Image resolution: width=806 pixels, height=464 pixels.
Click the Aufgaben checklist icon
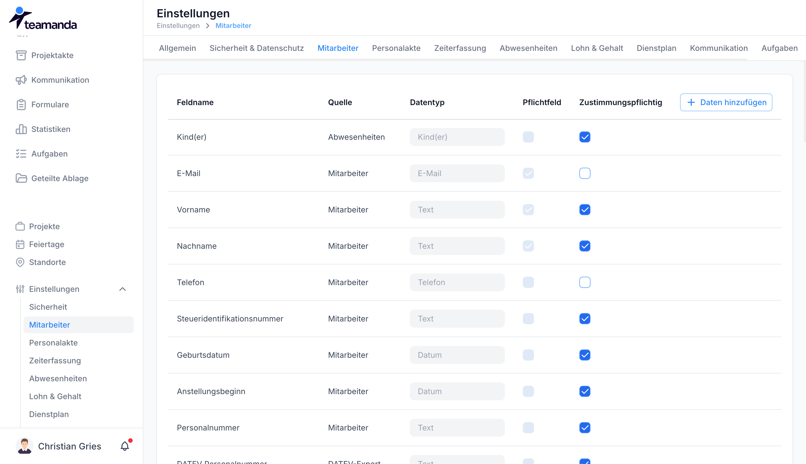click(21, 154)
